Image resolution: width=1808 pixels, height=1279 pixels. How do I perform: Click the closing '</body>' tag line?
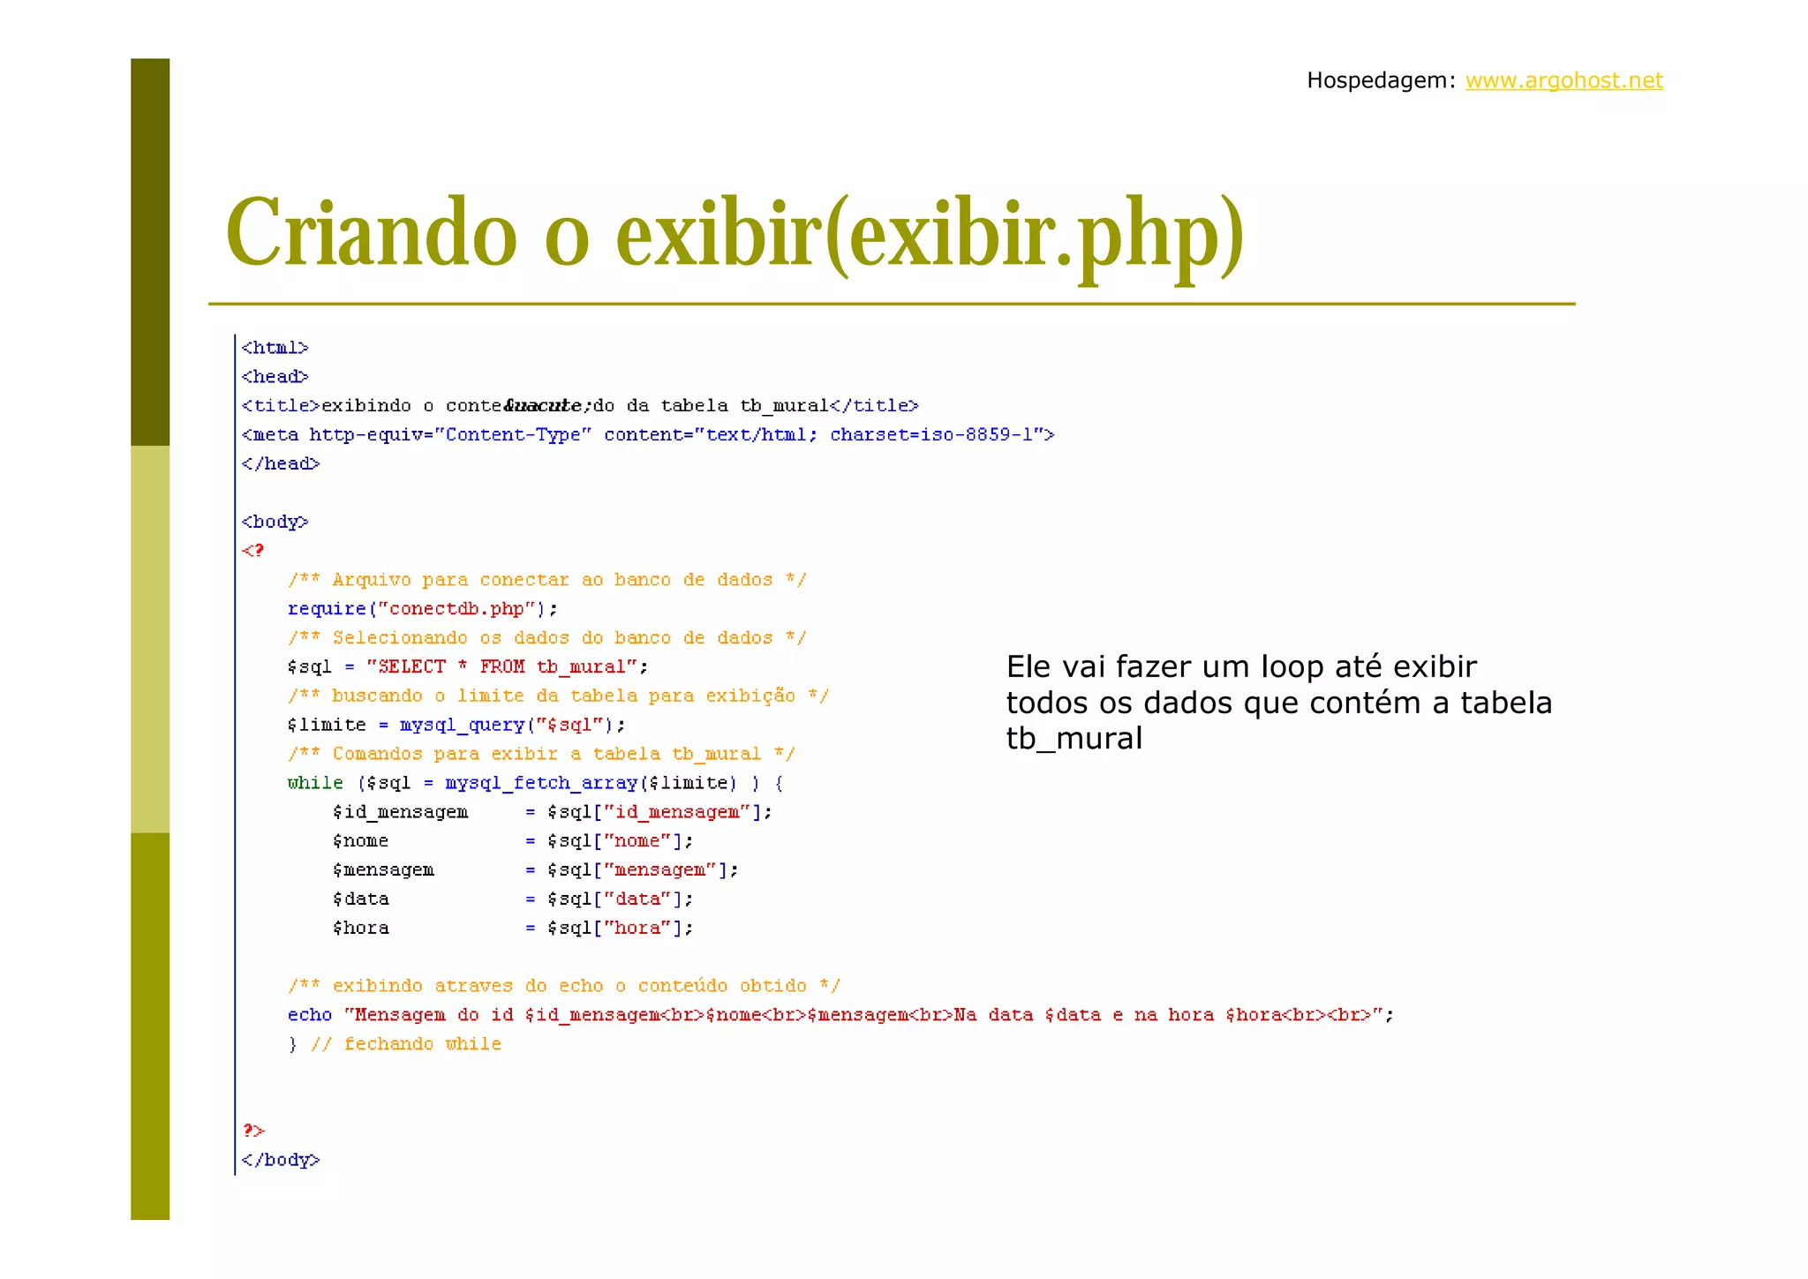click(281, 1161)
